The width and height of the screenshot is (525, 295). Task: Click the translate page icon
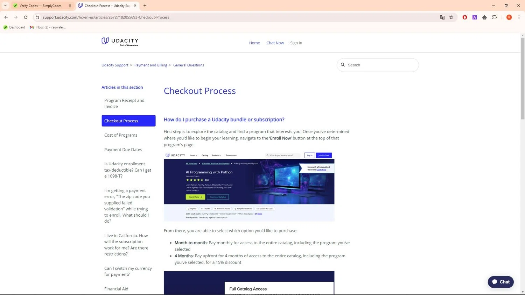coord(442,17)
